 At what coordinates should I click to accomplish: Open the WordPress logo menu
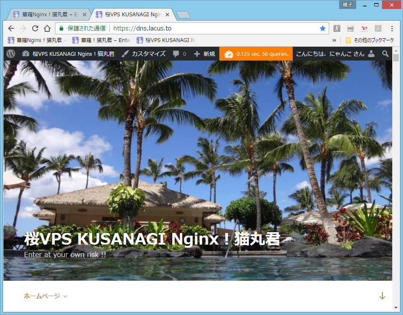coord(11,54)
